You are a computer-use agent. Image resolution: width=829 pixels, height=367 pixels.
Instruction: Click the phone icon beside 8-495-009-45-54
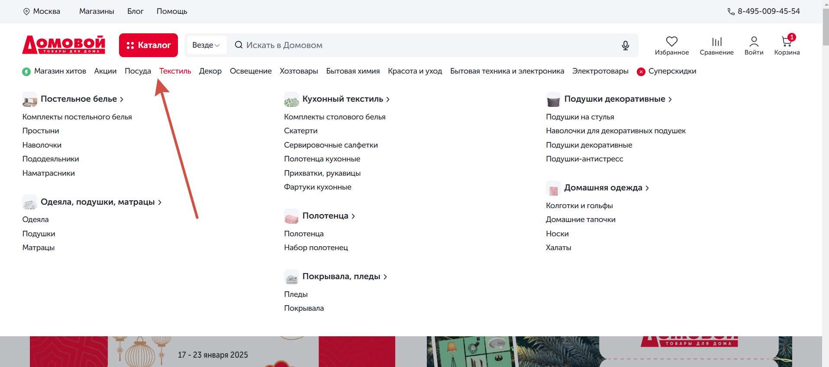click(731, 12)
